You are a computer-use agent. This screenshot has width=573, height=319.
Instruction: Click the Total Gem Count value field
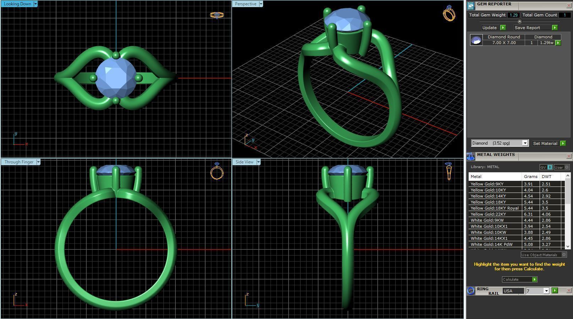[x=564, y=15]
